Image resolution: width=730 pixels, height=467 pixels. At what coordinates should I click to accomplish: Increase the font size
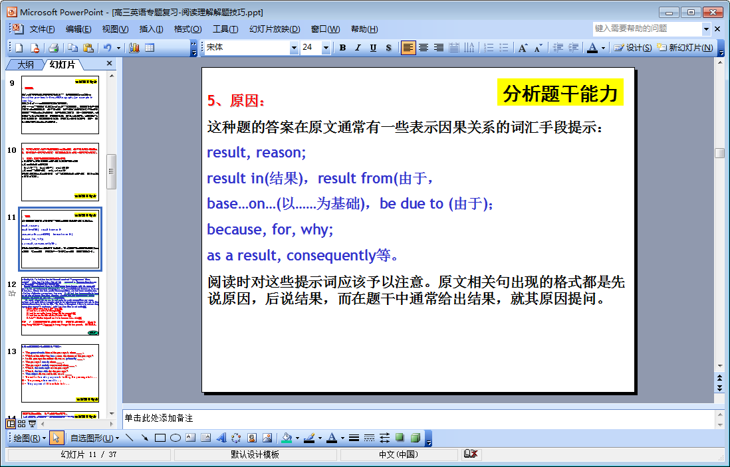tap(523, 47)
